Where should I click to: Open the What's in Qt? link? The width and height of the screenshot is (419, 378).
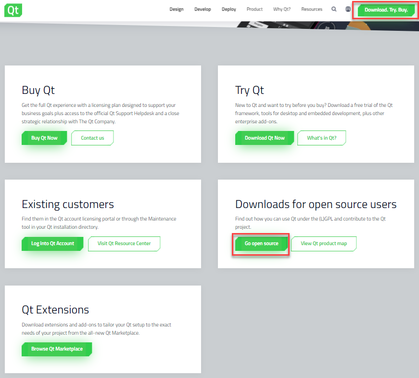(x=321, y=138)
